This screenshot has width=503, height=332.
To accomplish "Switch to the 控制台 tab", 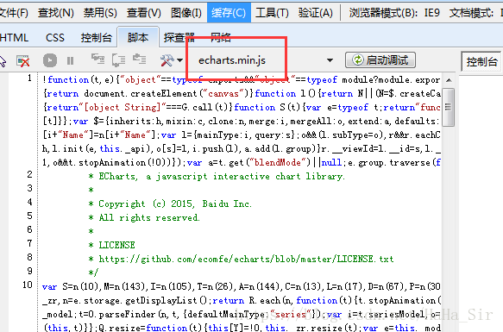I will point(97,38).
